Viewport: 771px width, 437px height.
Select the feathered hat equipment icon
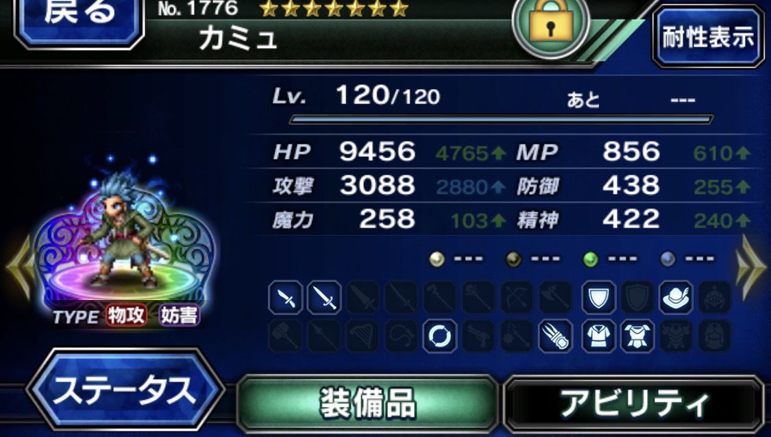coord(676,297)
